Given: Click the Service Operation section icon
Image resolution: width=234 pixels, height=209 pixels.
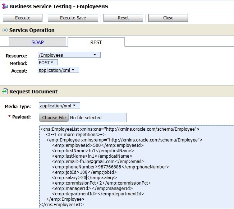Looking at the screenshot, I should 5,31.
